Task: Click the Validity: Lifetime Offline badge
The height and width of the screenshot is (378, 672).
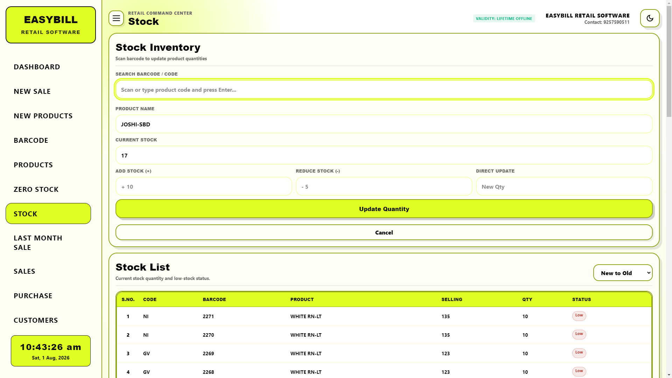Action: coord(504,19)
